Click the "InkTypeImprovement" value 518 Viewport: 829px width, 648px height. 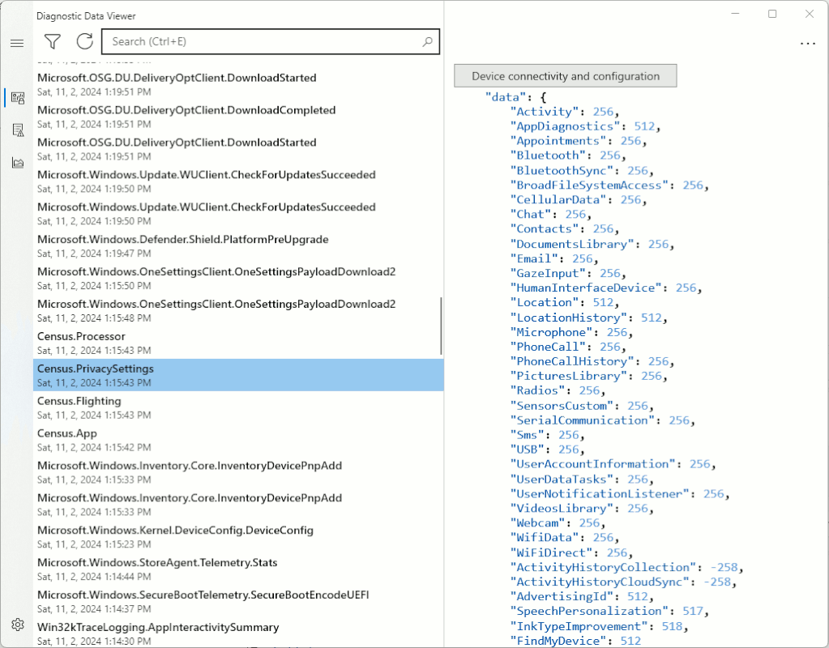[x=672, y=626]
